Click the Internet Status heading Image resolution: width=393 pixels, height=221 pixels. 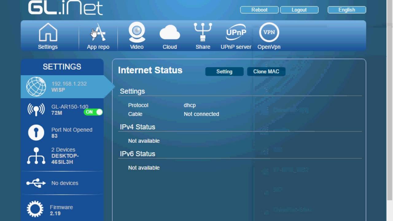pyautogui.click(x=150, y=70)
